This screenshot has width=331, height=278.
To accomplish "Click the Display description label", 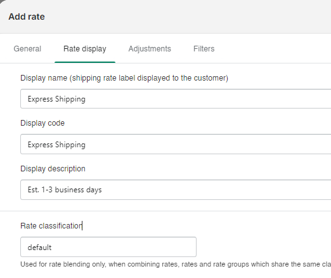I will (x=53, y=169).
